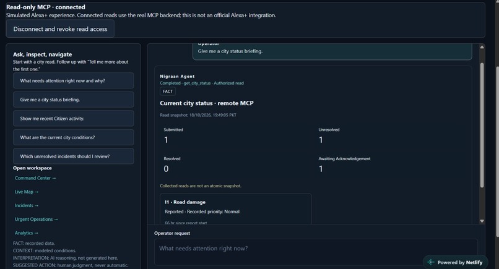Choose 'Give me a city status briefing.' prompt

pyautogui.click(x=74, y=100)
